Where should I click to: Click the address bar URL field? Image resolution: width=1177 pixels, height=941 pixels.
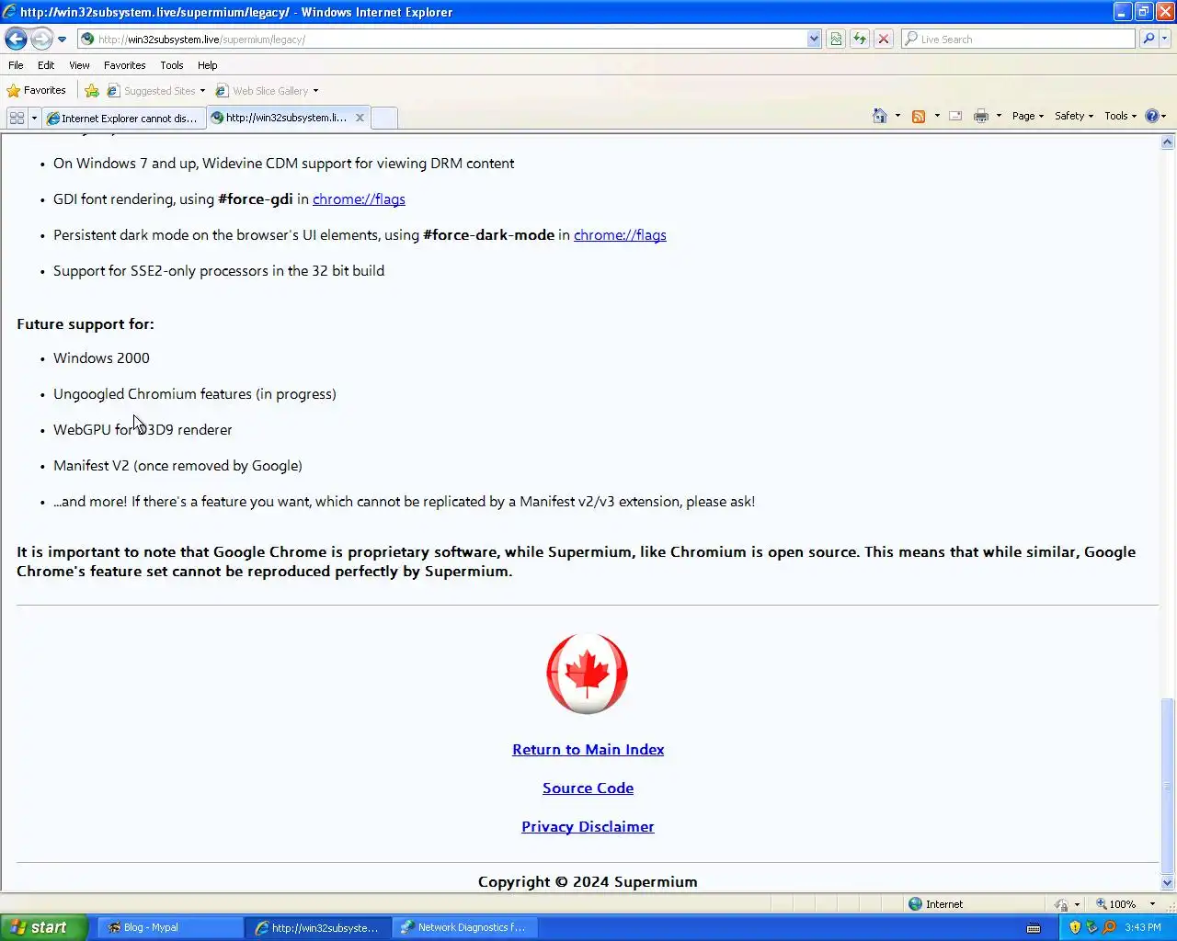coord(441,39)
